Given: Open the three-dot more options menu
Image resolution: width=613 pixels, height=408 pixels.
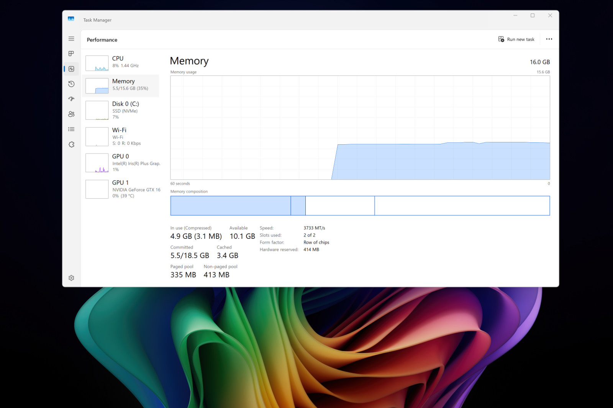Looking at the screenshot, I should pos(549,39).
